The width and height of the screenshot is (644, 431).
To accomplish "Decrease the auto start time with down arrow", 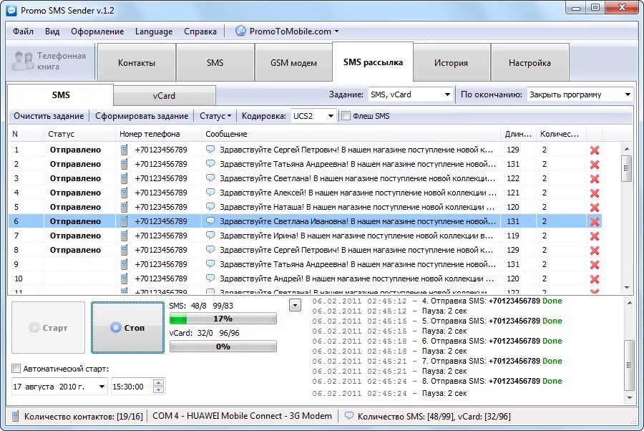I will (158, 390).
